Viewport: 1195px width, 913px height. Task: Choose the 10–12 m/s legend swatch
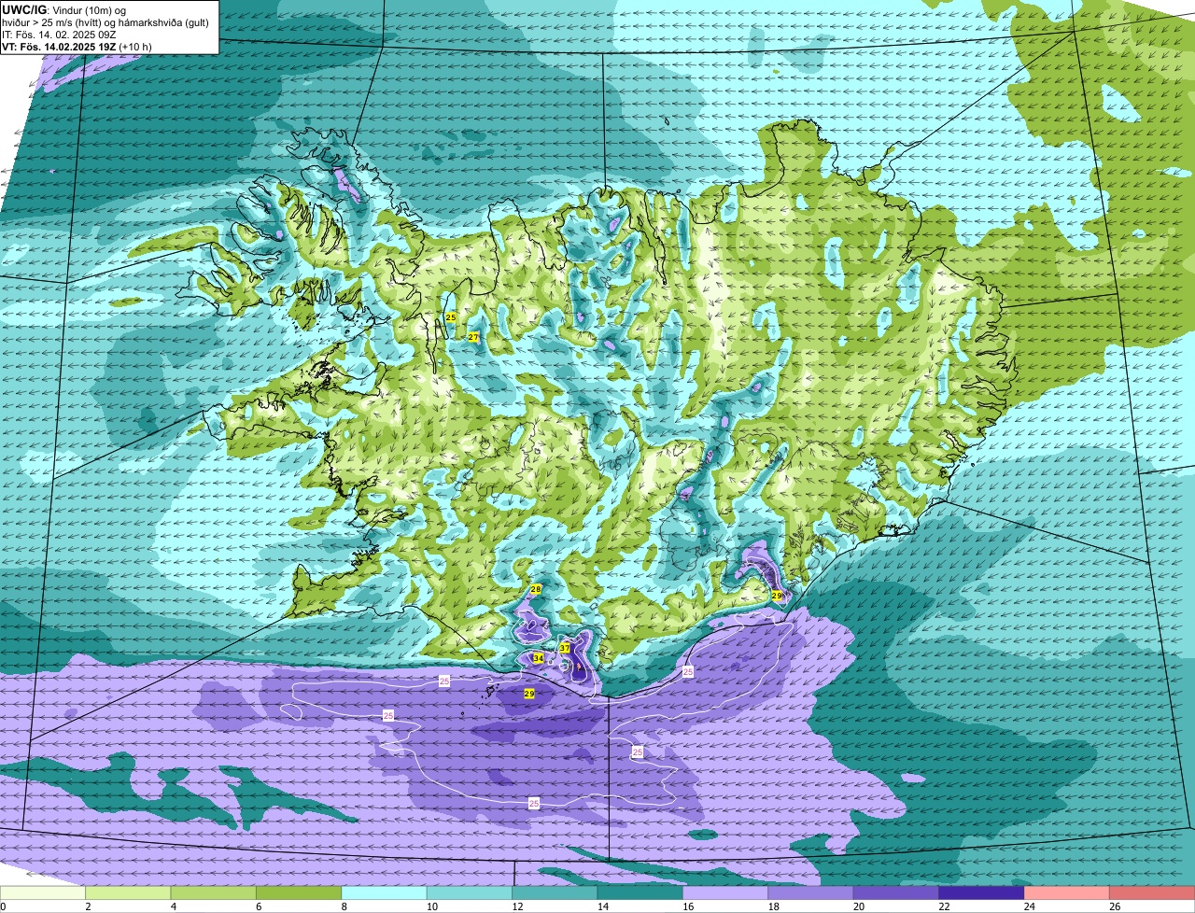click(470, 892)
